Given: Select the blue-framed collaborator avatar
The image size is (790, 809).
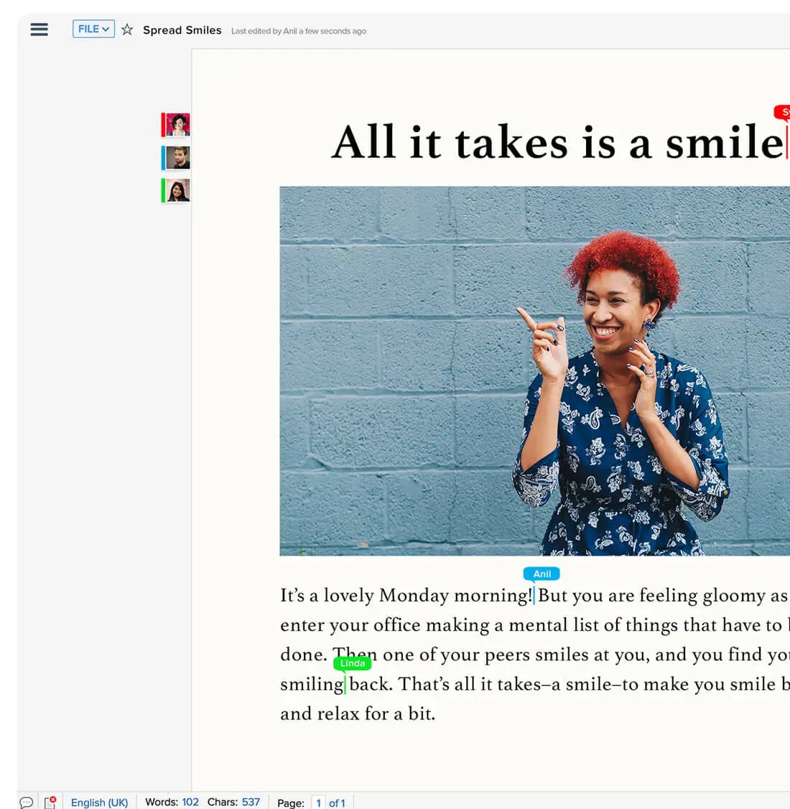Looking at the screenshot, I should point(176,157).
